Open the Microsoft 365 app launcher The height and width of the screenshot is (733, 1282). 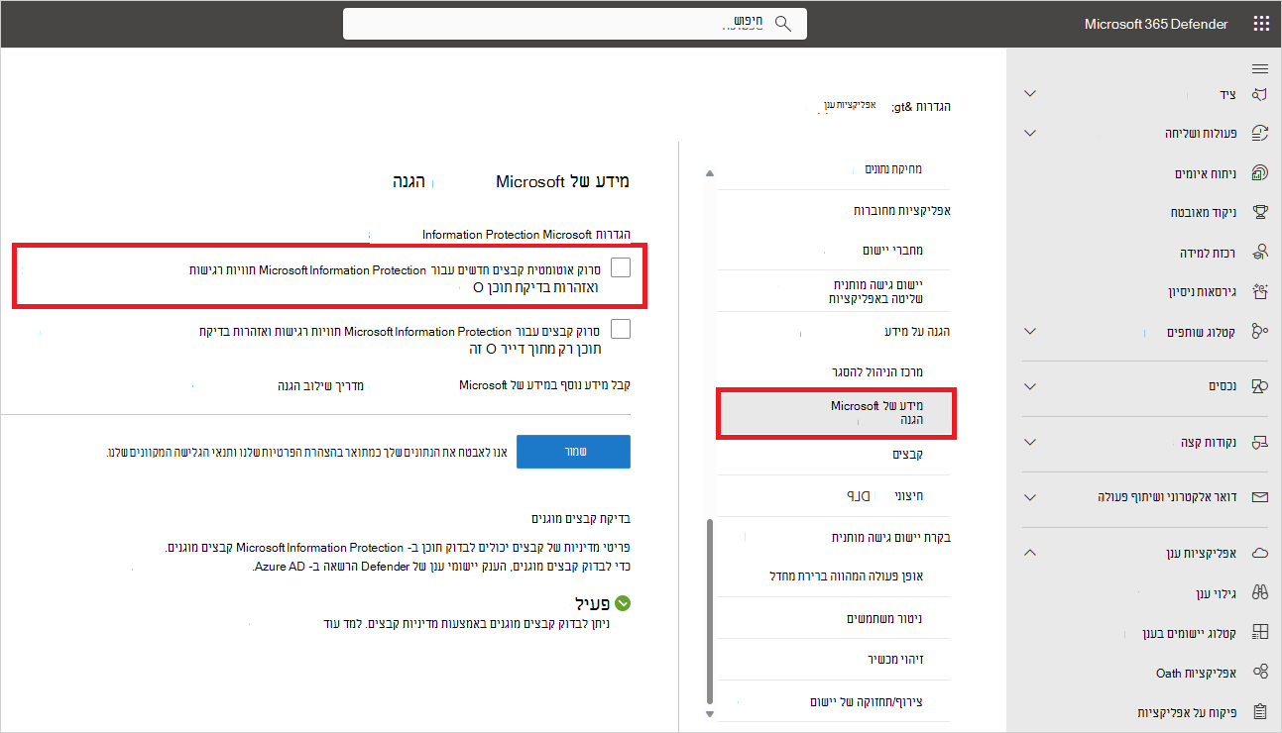coord(1261,22)
